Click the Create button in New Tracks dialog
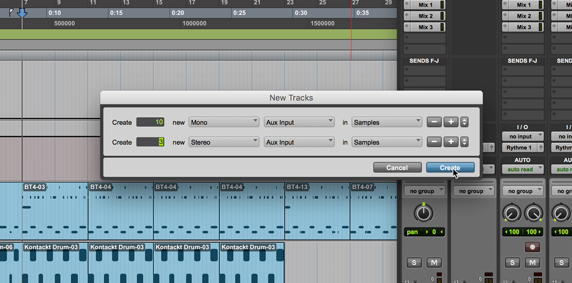This screenshot has width=572, height=283. pyautogui.click(x=450, y=168)
